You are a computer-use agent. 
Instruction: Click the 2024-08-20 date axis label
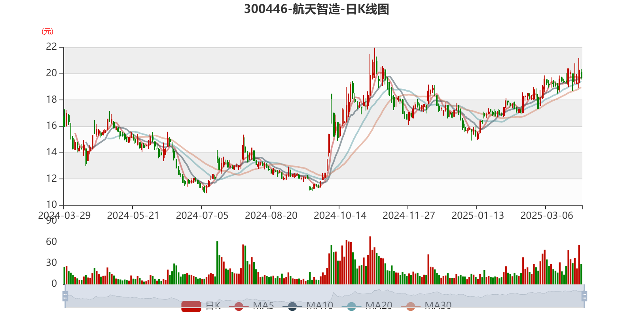pyautogui.click(x=271, y=216)
